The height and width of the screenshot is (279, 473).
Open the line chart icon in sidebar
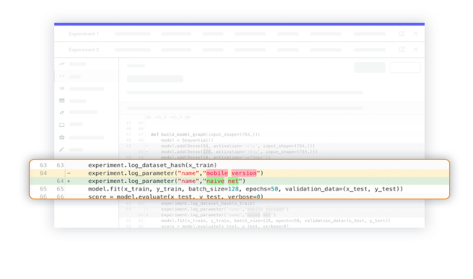click(62, 64)
